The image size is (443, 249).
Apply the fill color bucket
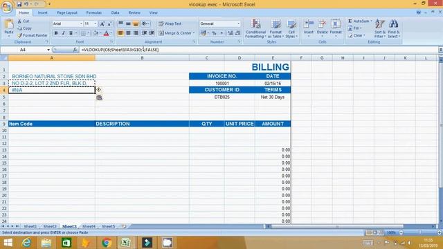coord(96,33)
